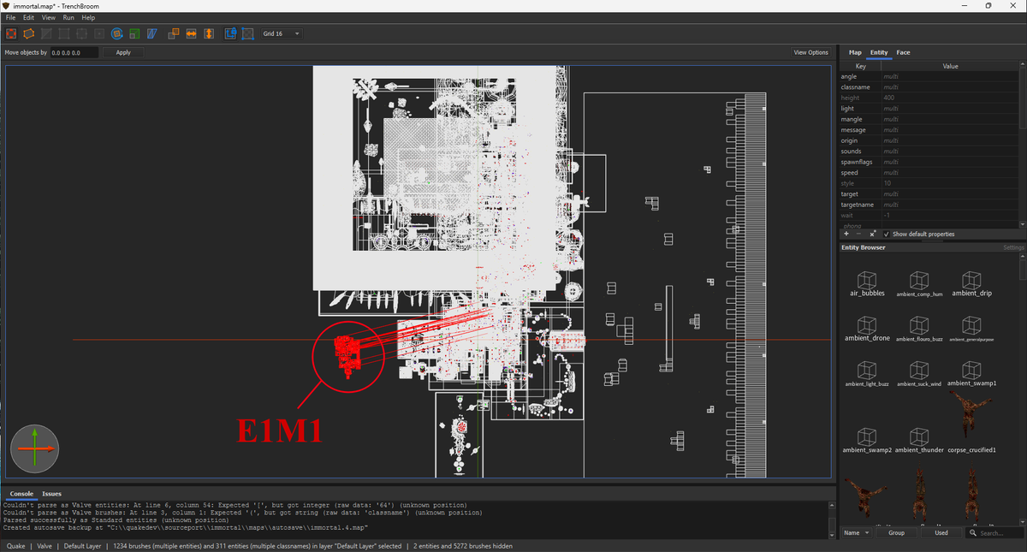Toggle the brush creation tool
Screen dimensions: 1027x552
tap(12, 33)
